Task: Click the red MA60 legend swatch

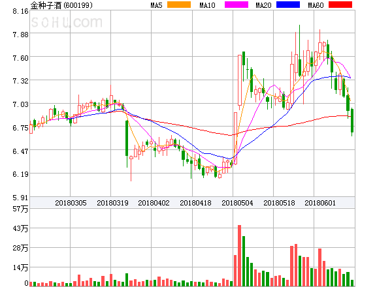Action: (340, 5)
